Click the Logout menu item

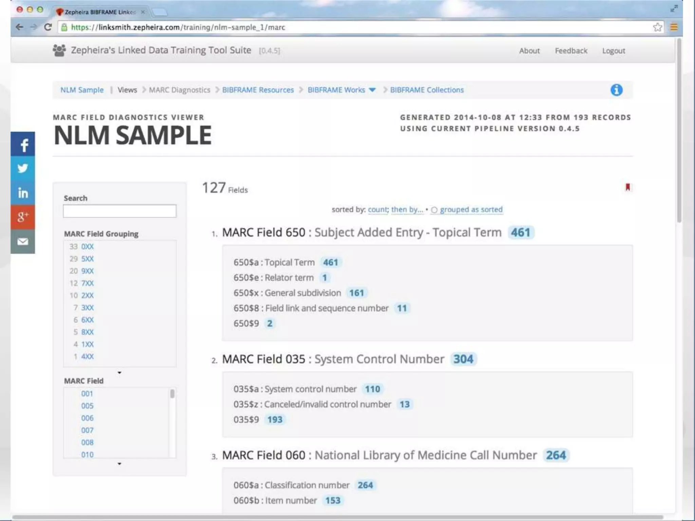[x=613, y=51]
